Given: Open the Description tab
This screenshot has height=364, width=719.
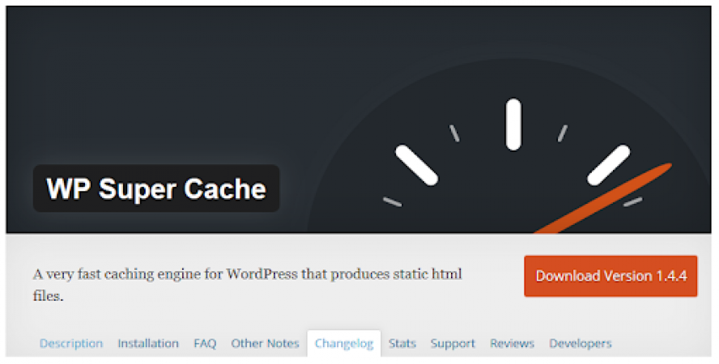Looking at the screenshot, I should click(x=71, y=344).
